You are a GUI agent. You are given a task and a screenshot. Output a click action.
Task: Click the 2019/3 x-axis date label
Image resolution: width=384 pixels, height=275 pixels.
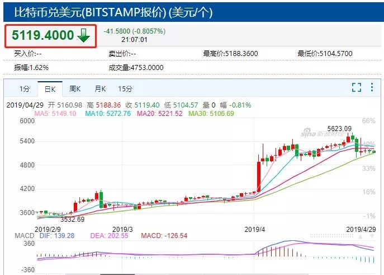coord(122,230)
